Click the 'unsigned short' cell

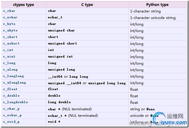(63, 43)
